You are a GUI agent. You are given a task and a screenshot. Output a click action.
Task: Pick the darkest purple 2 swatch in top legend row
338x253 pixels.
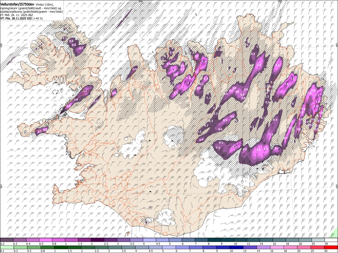(97, 240)
